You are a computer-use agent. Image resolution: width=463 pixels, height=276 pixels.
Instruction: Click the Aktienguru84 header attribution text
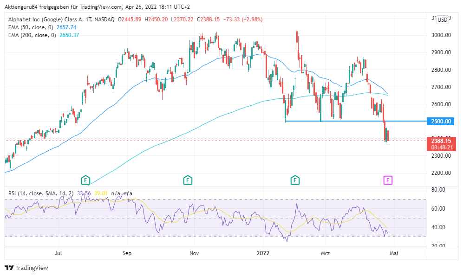click(97, 6)
